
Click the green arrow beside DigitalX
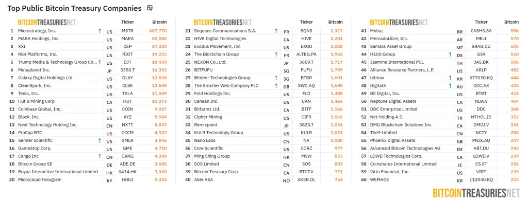pos(450,86)
